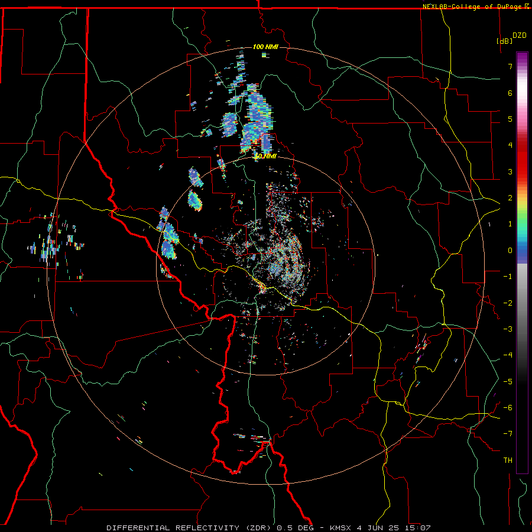
Task: Click the '-3' value on the scale
Action: (508, 329)
